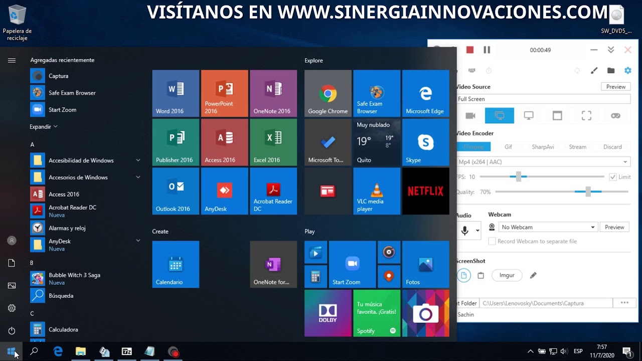
Task: Click the taskbar search magnifier icon
Action: coord(34,351)
